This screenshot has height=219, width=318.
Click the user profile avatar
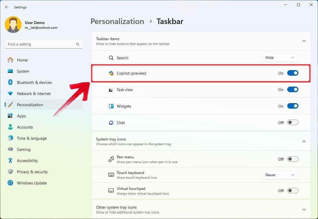(13, 25)
